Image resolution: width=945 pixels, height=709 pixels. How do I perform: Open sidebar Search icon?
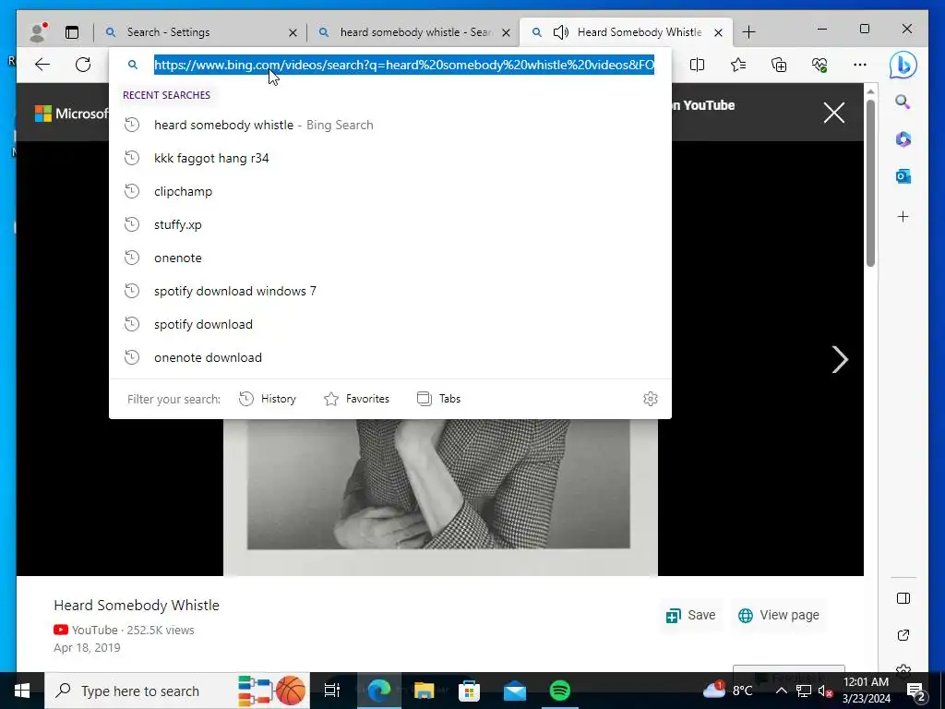click(x=903, y=102)
